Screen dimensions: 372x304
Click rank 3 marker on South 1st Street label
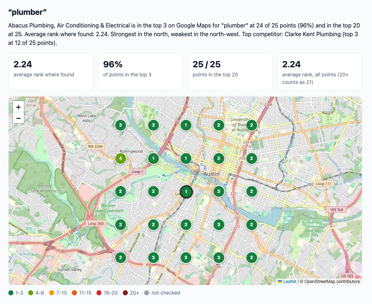[186, 258]
